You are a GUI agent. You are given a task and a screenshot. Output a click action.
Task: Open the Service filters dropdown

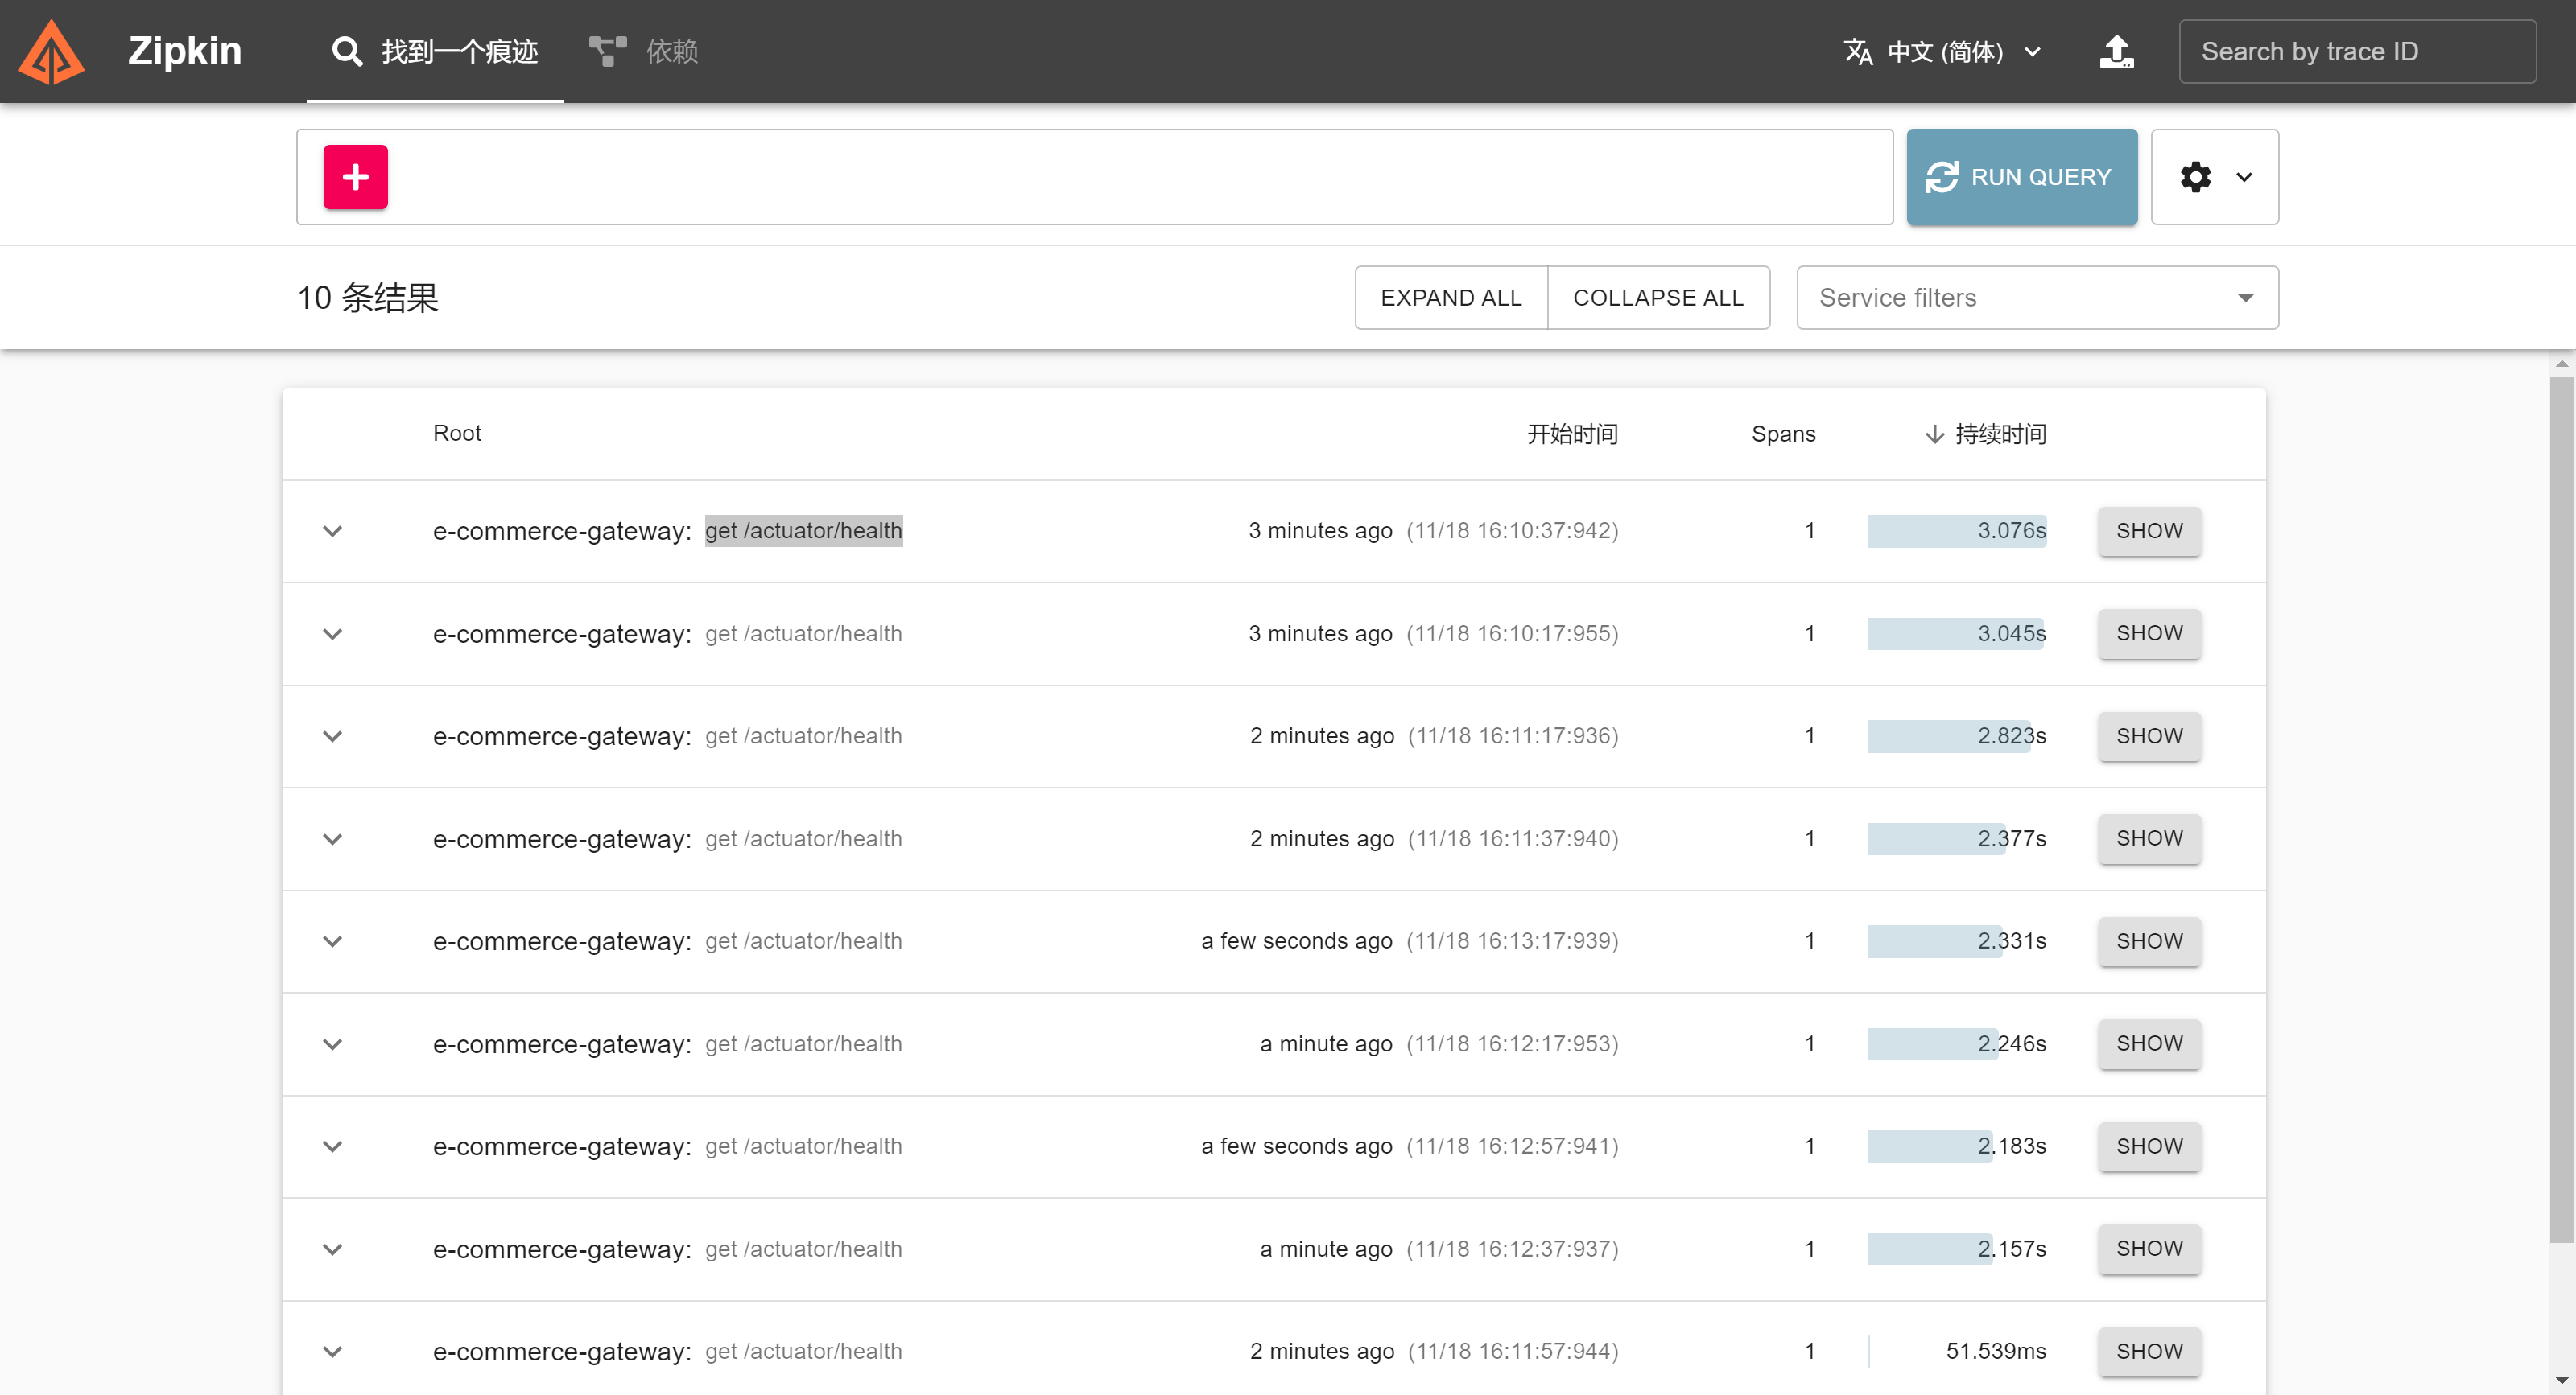[2037, 298]
